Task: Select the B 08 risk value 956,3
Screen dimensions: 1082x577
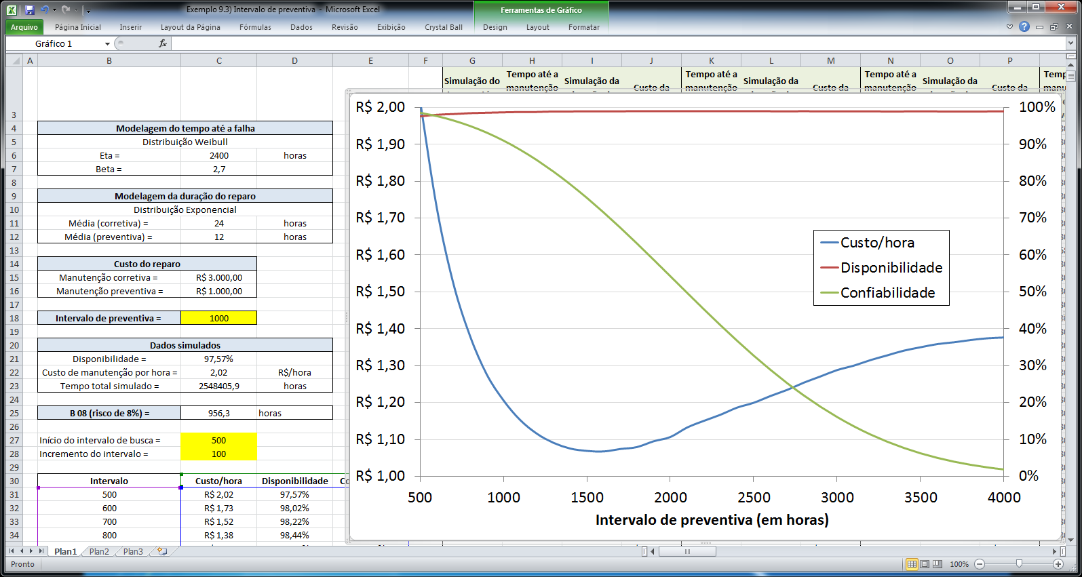Action: click(219, 413)
